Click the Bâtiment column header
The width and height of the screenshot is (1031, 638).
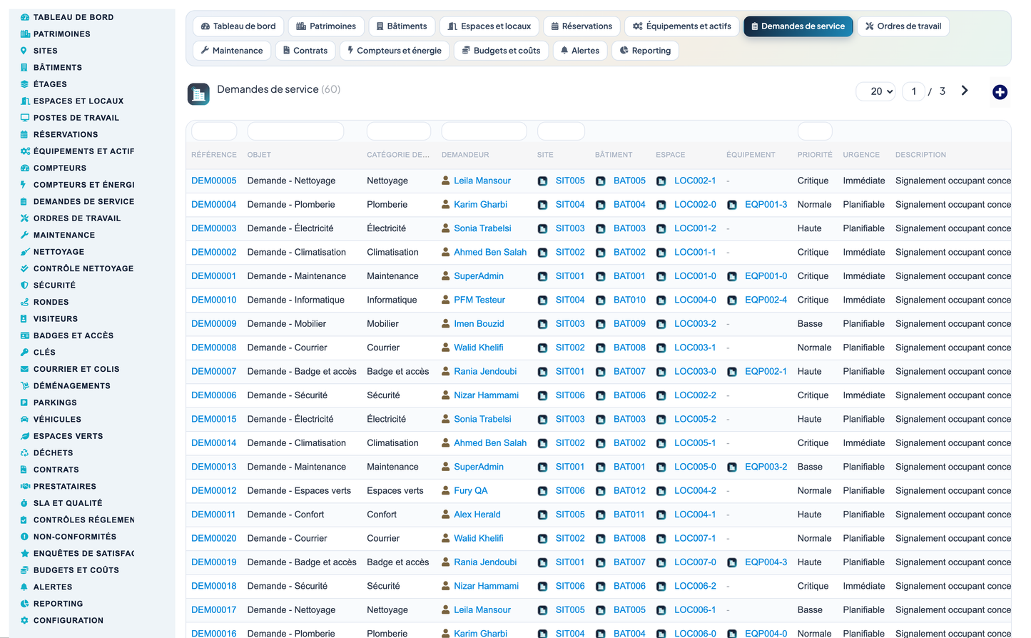pyautogui.click(x=614, y=155)
